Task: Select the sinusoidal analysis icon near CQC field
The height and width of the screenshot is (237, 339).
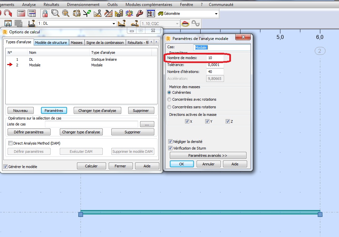Action: (x=196, y=23)
